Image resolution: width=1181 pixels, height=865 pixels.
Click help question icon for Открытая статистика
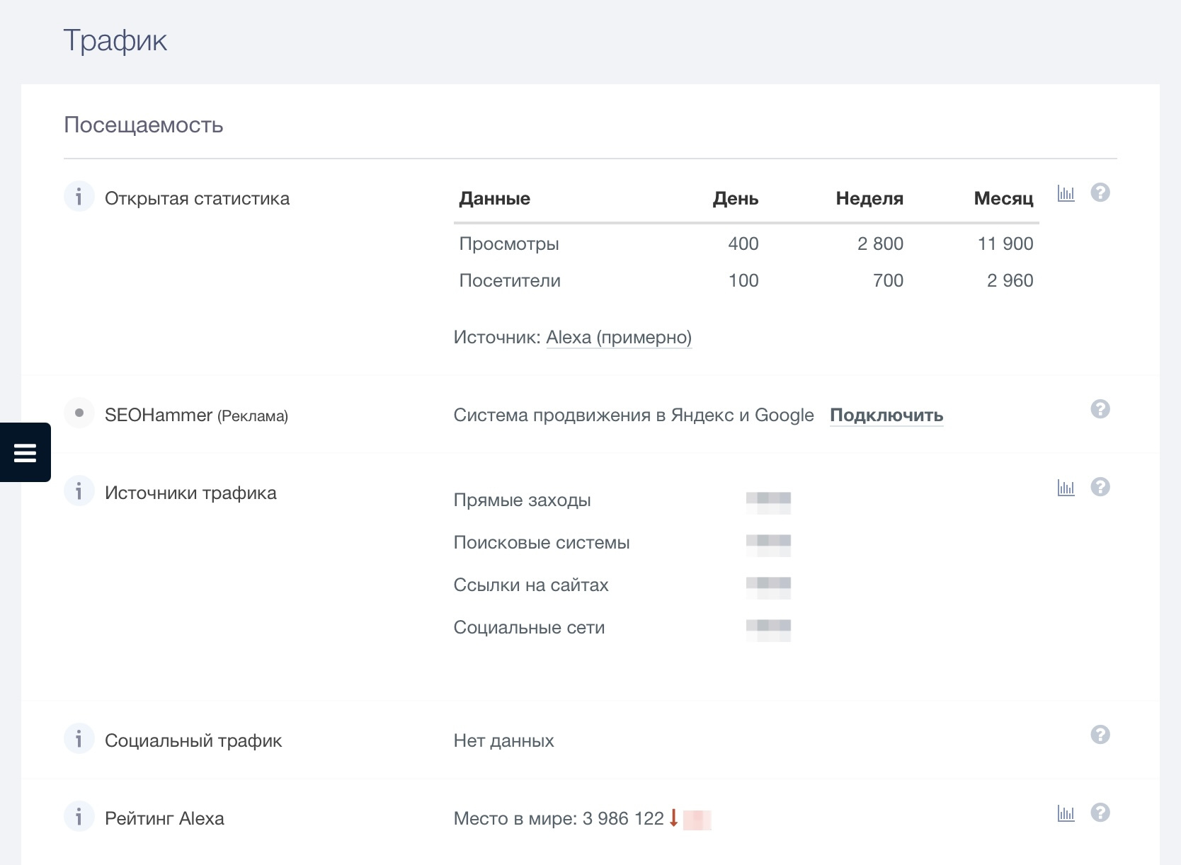pos(1100,193)
